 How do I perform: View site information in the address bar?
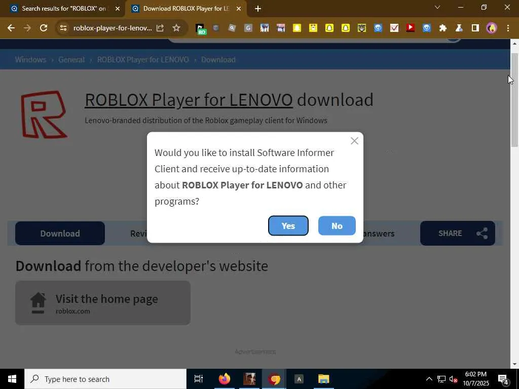(63, 28)
